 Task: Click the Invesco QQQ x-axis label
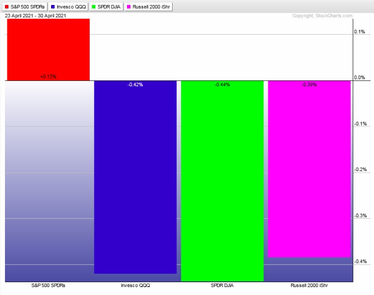click(135, 286)
